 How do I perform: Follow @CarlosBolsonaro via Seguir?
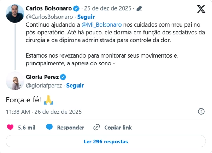[x=86, y=17]
